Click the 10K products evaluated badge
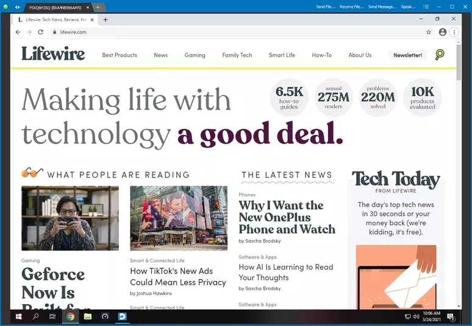This screenshot has height=326, width=472. coord(423,97)
